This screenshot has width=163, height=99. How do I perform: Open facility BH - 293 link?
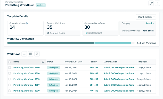click(94, 68)
